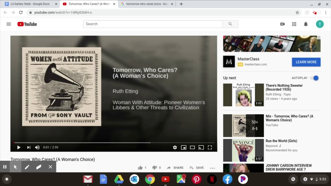Open the account avatar T
Viewport: 331px width, 186px height.
(x=320, y=24)
